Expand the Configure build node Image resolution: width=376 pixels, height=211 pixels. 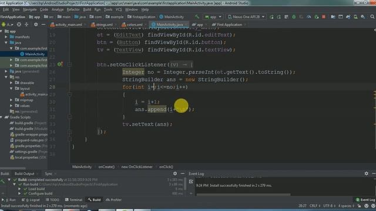click(x=19, y=193)
